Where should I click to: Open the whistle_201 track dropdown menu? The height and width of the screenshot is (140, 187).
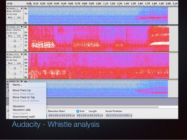tap(22, 27)
